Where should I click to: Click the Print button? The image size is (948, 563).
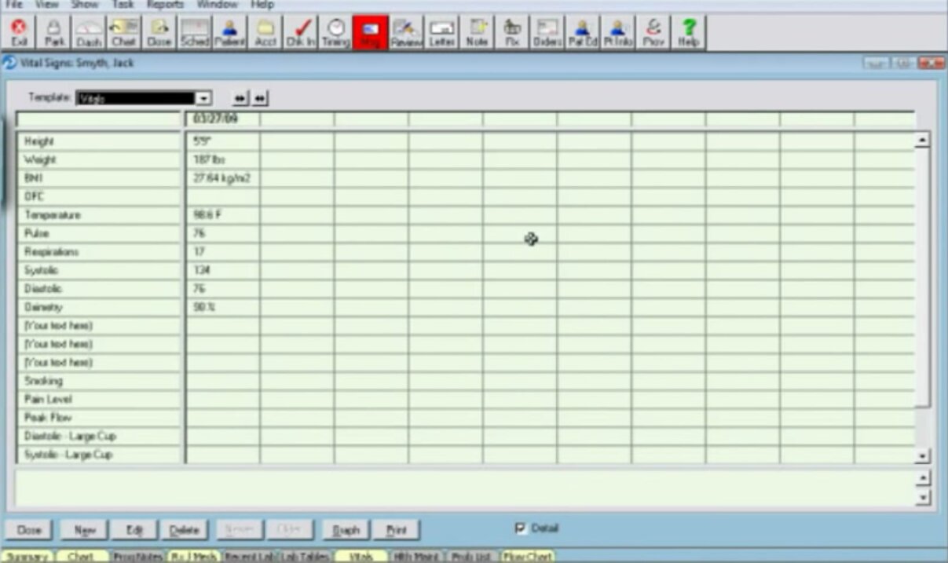pyautogui.click(x=396, y=530)
